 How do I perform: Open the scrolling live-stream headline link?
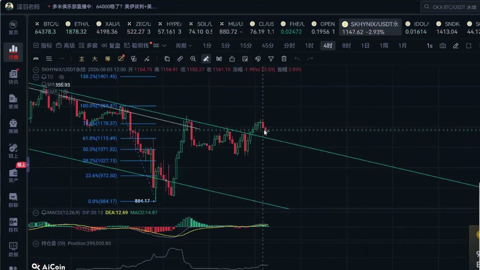[104, 7]
